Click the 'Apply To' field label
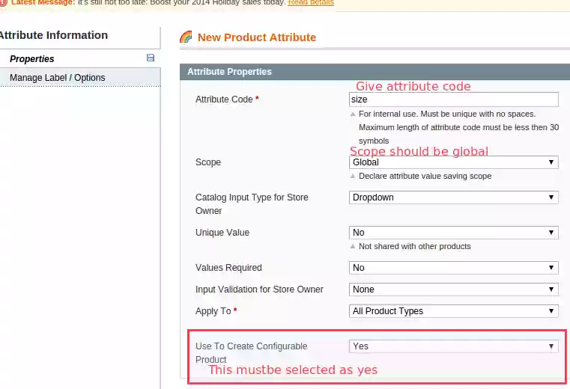Viewport: 570px width, 389px height. coord(216,311)
